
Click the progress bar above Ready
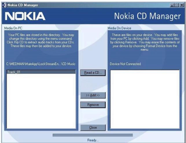[x=93, y=135]
